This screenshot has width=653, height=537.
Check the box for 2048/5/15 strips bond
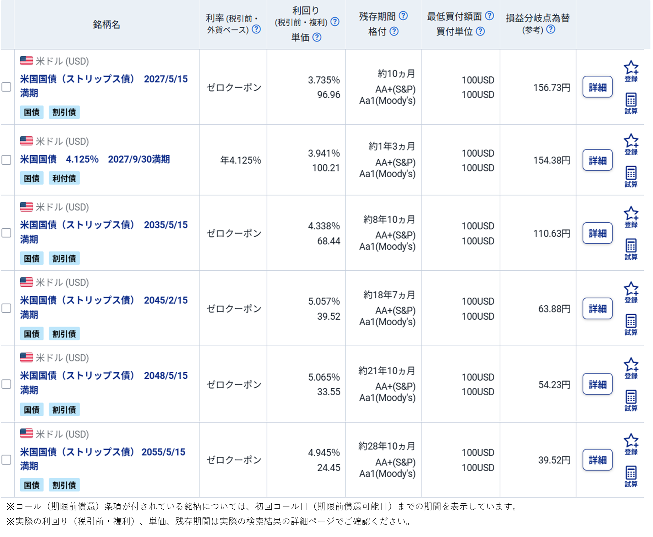[6, 384]
